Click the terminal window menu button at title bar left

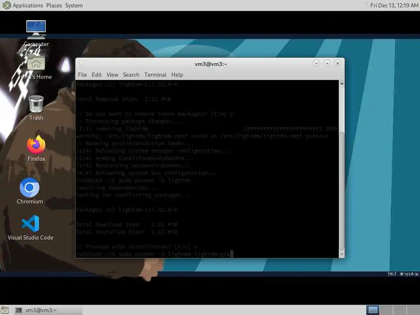point(82,63)
